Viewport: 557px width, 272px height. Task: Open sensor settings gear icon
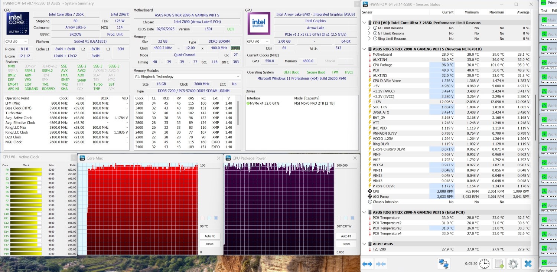click(x=513, y=264)
